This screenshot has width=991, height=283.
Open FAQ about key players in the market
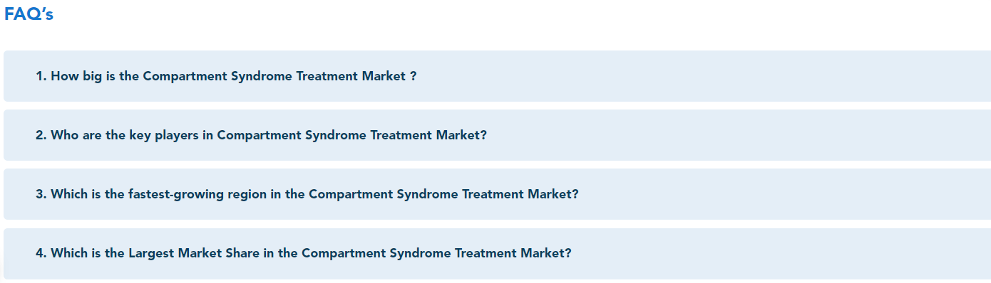tap(497, 135)
